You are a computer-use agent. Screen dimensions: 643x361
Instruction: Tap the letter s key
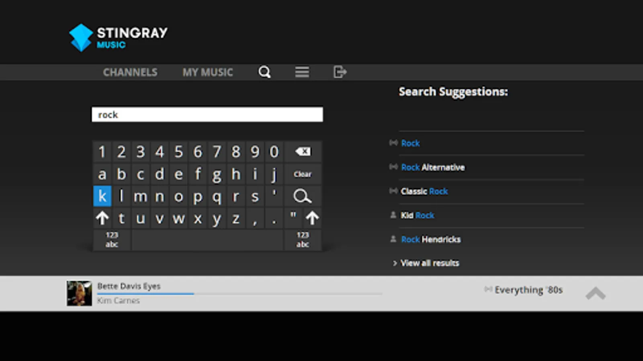pos(255,196)
